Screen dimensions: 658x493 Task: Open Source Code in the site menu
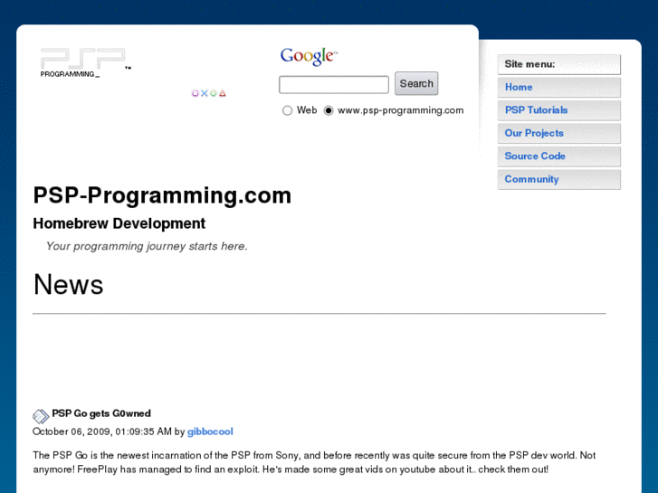click(559, 156)
